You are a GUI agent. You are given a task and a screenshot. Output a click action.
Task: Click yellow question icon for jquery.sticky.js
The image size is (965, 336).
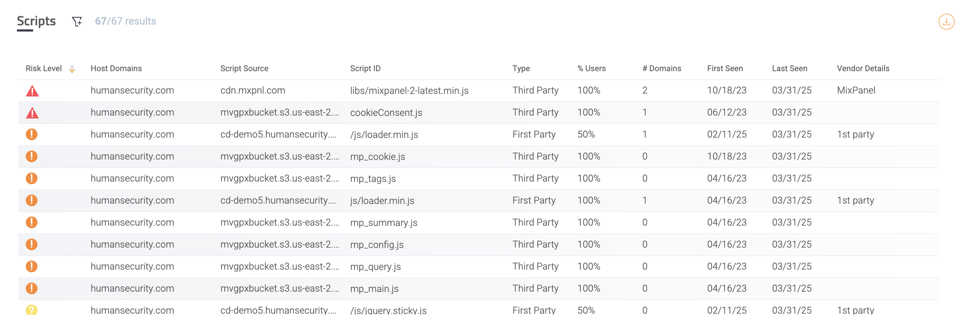(32, 310)
